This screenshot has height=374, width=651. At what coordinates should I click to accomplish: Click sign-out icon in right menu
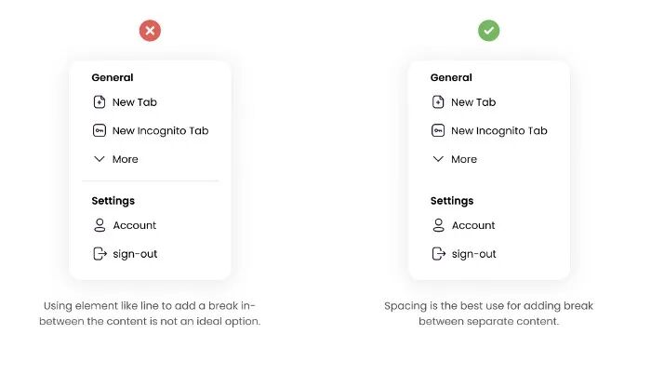pyautogui.click(x=438, y=254)
